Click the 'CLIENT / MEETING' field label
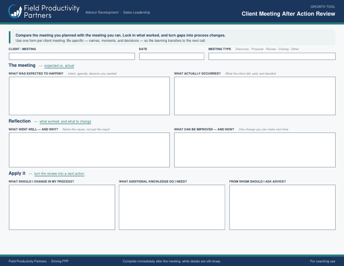The width and height of the screenshot is (344, 266). point(22,49)
